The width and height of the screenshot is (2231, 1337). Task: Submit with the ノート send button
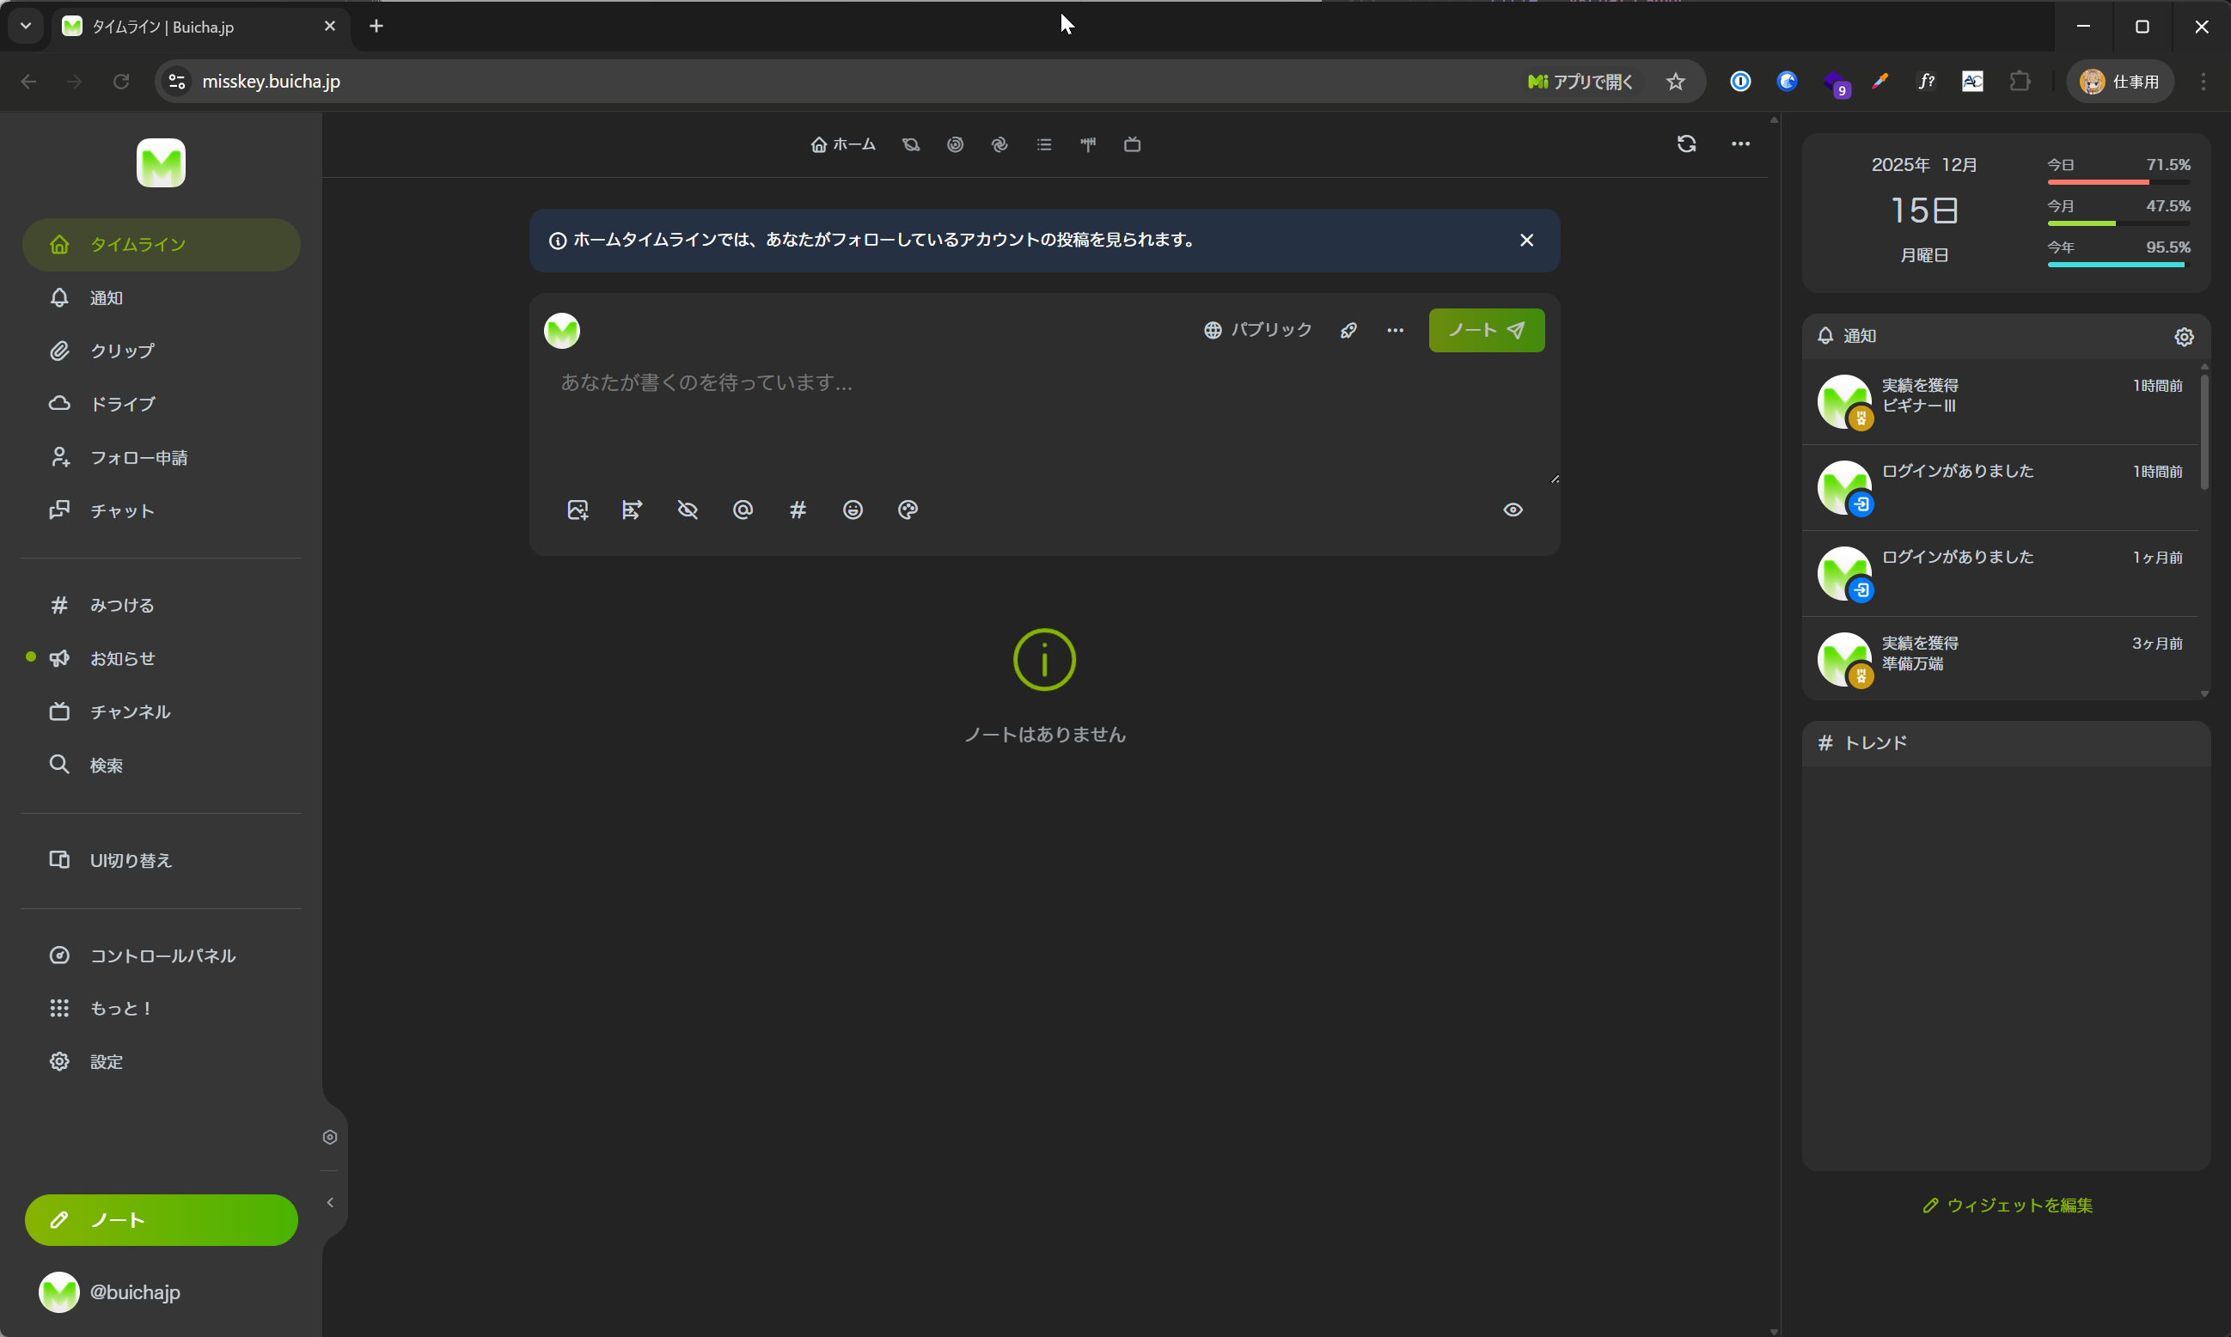[x=1486, y=331]
